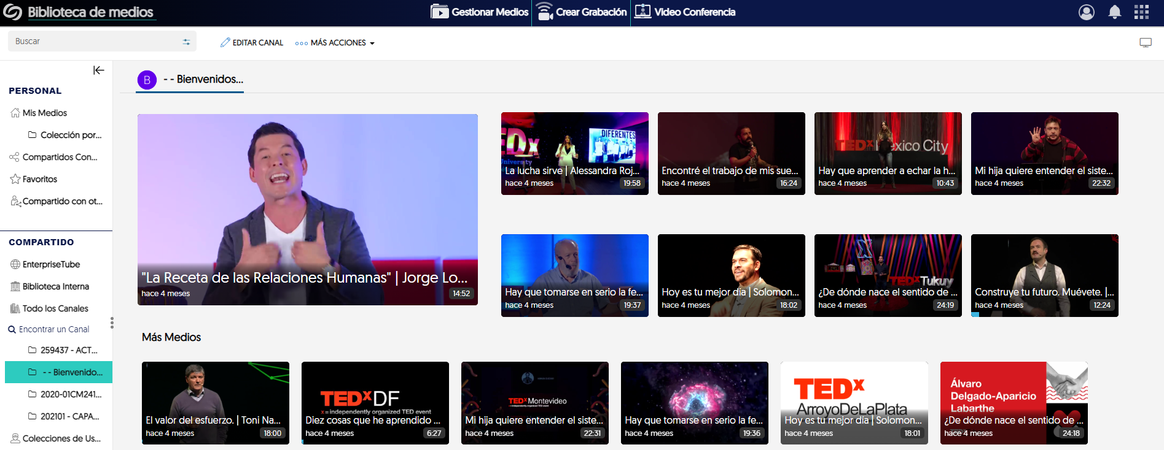Screen dimensions: 1164x450
Task: Open Crear Grabación from top bar
Action: click(x=582, y=12)
